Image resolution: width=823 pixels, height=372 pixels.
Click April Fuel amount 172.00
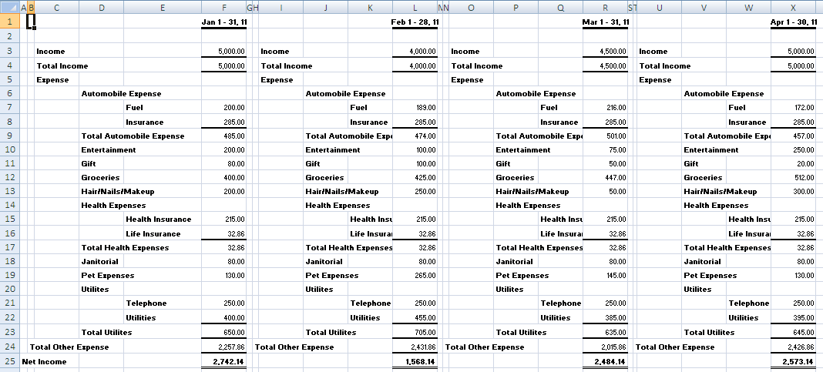794,108
